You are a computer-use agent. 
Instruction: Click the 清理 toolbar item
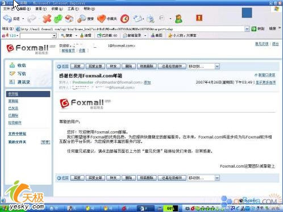pyautogui.click(x=86, y=35)
